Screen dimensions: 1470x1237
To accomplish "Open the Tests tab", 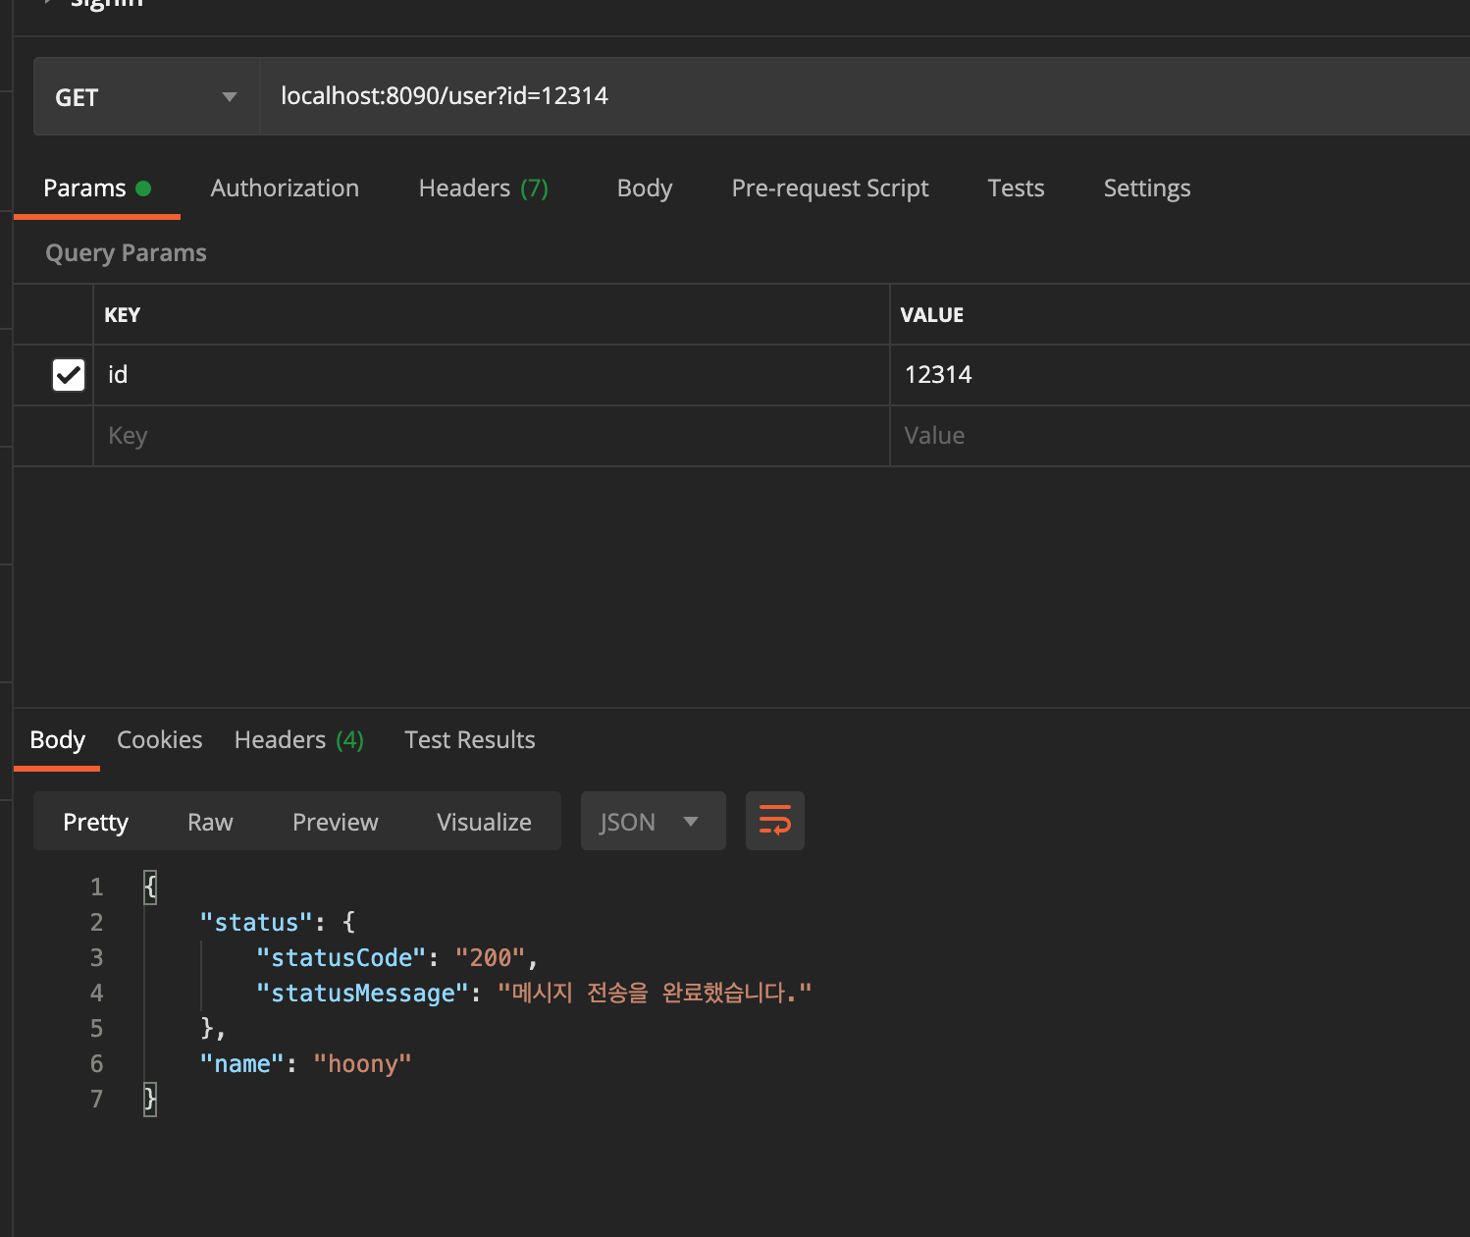I will click(1016, 188).
